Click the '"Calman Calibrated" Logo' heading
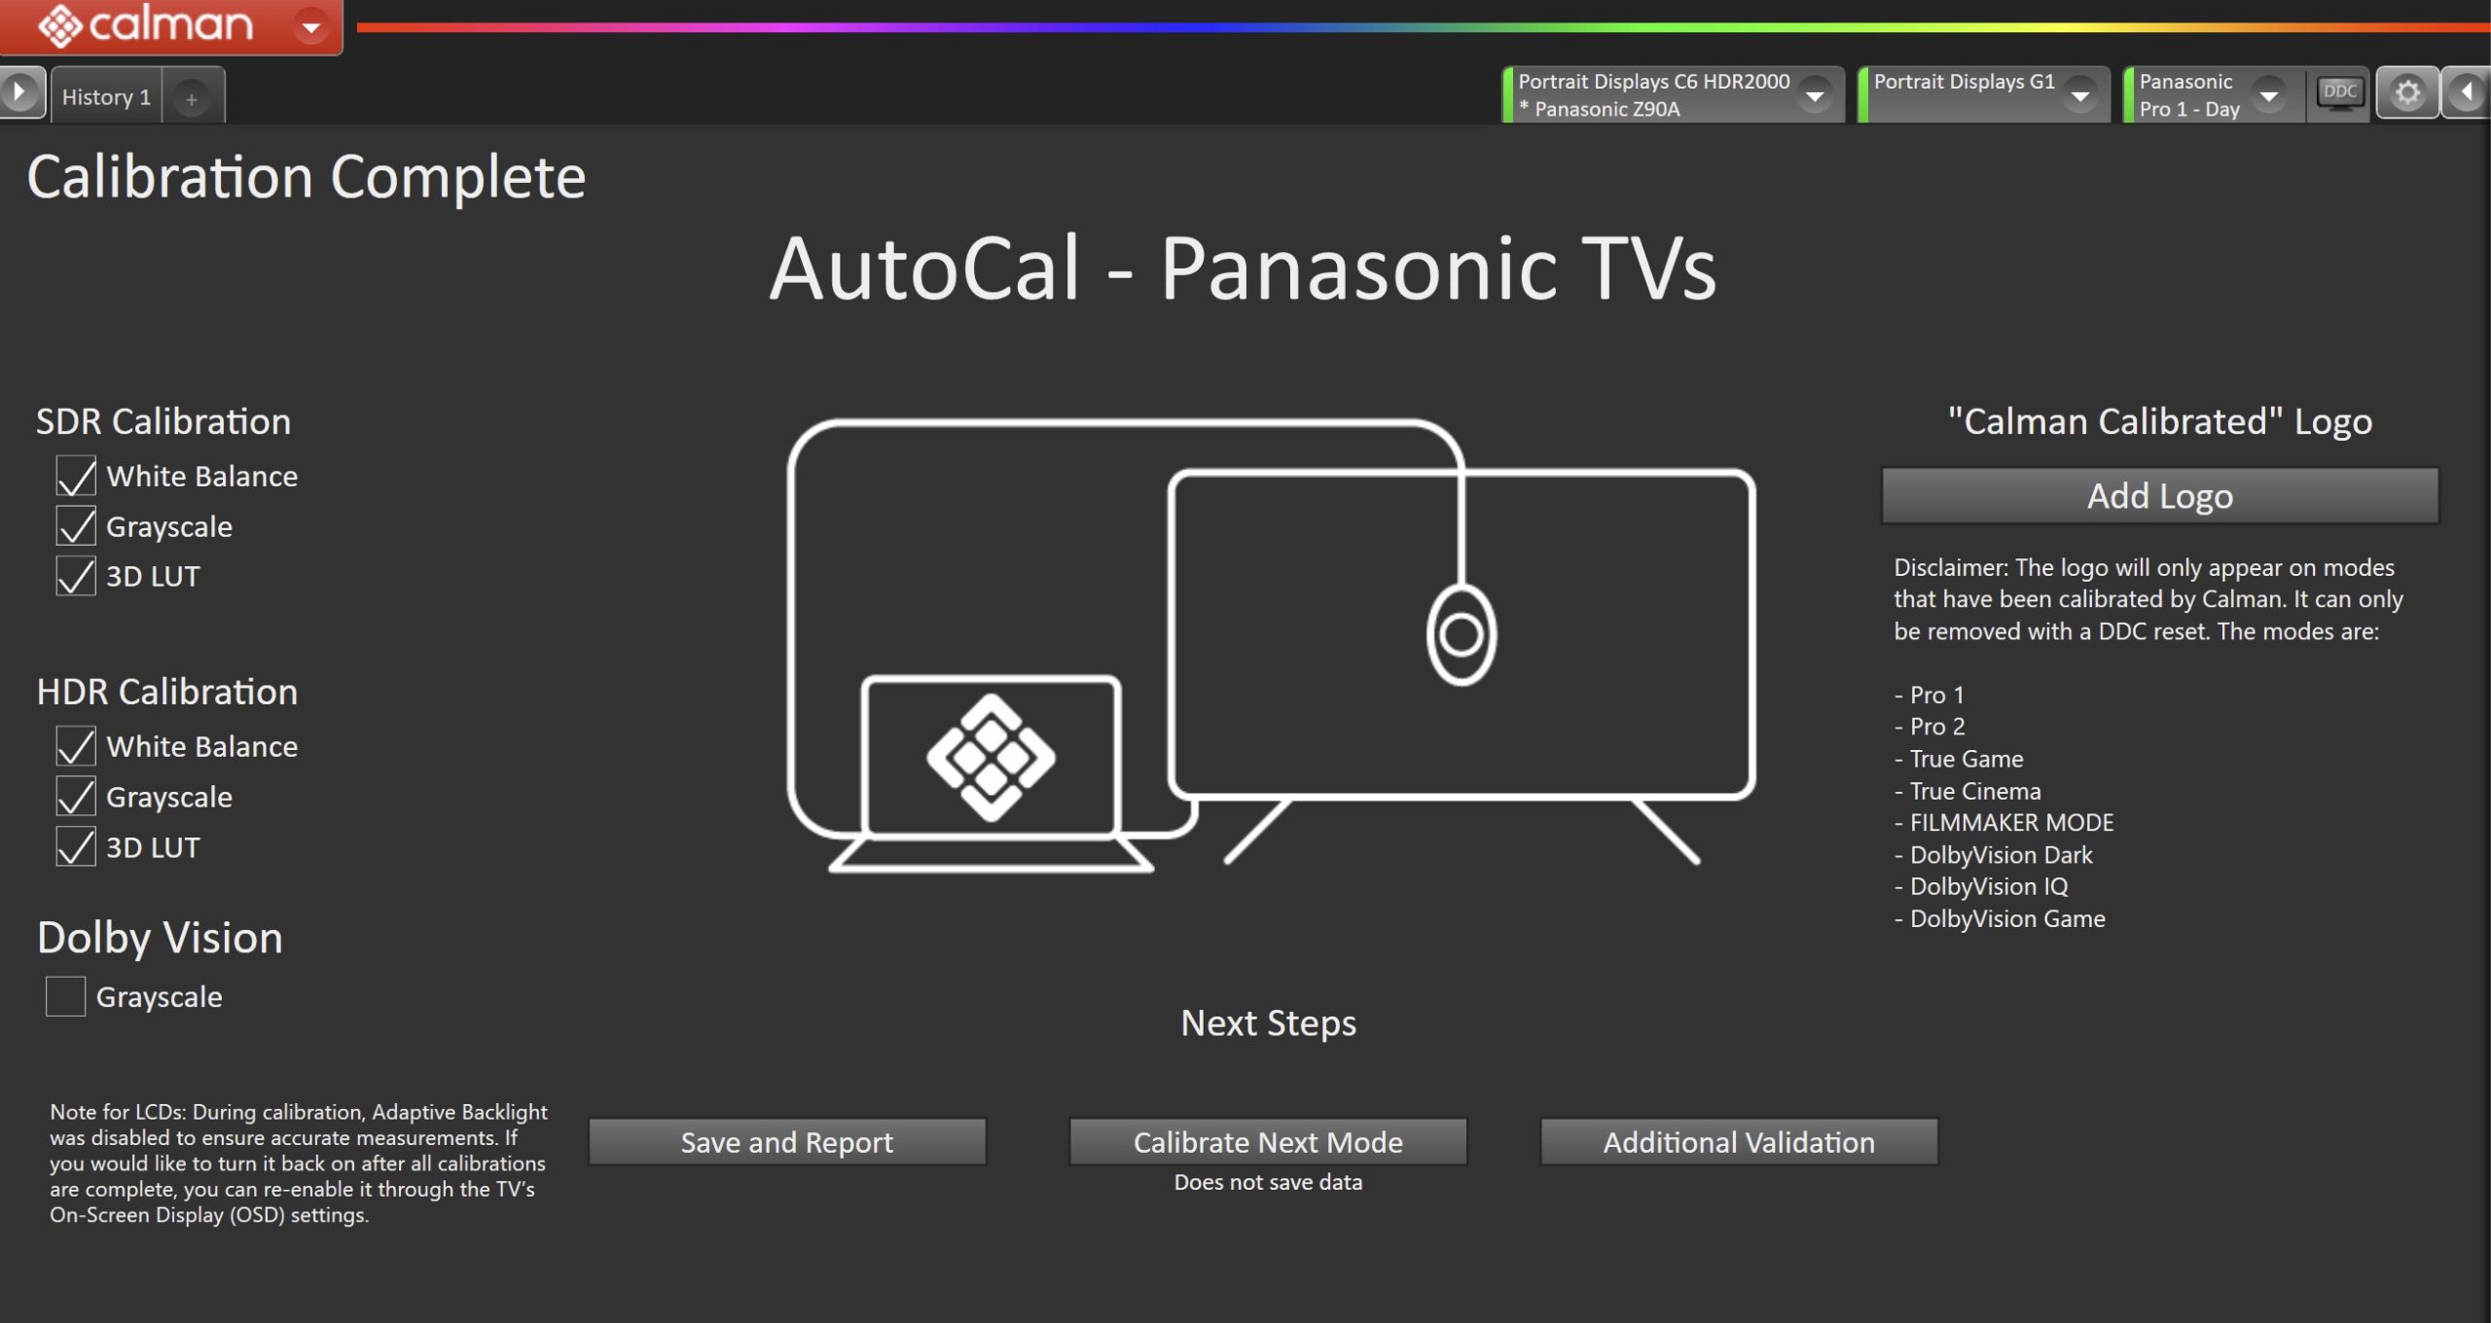 (2160, 421)
